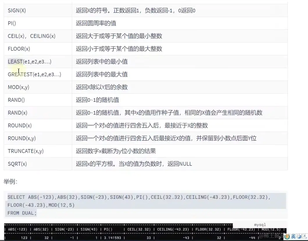Click the ROUND(x,y) decimal places description
The height and width of the screenshot is (241, 308).
coord(166,138)
